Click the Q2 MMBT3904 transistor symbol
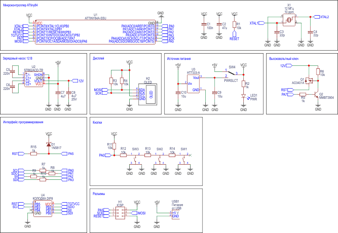 [316, 94]
